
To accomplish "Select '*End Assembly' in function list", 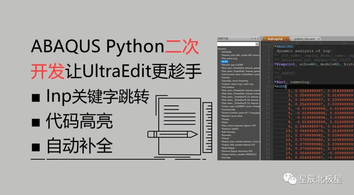I will pyautogui.click(x=228, y=109).
